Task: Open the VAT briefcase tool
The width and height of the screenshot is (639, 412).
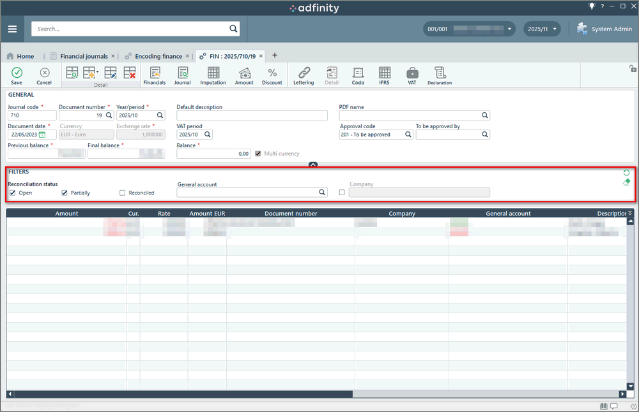Action: 412,74
